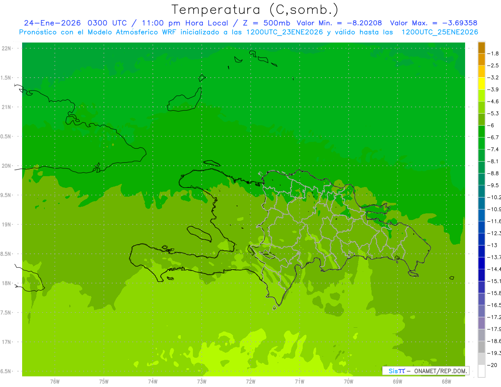This screenshot has height=387, width=501.
Task: Click the "-5.3" colorbar label
Action: [493, 114]
